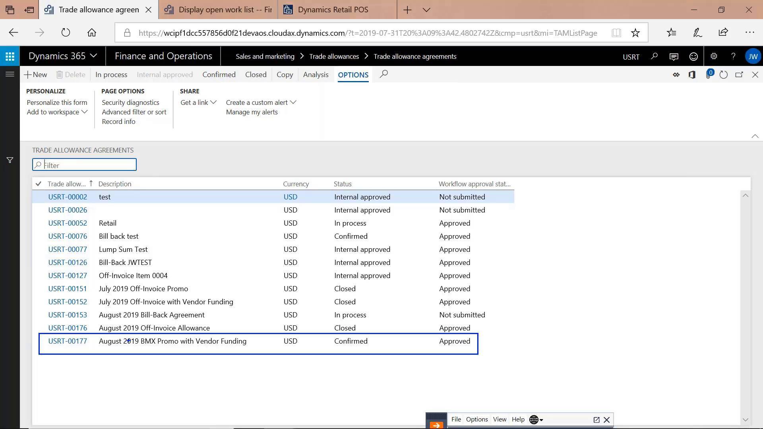Select all records with the header checkmark
Screen dimensions: 763x429
click(38, 184)
